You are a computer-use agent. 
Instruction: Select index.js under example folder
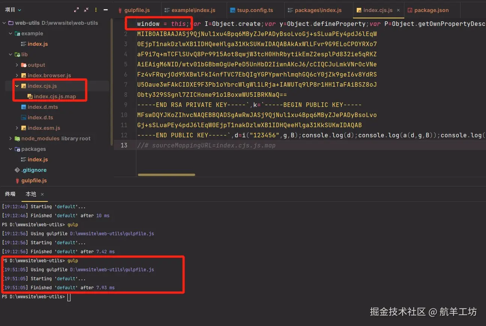tap(37, 44)
